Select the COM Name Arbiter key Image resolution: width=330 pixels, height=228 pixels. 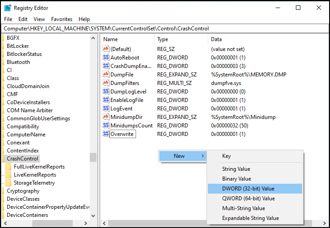(30, 110)
